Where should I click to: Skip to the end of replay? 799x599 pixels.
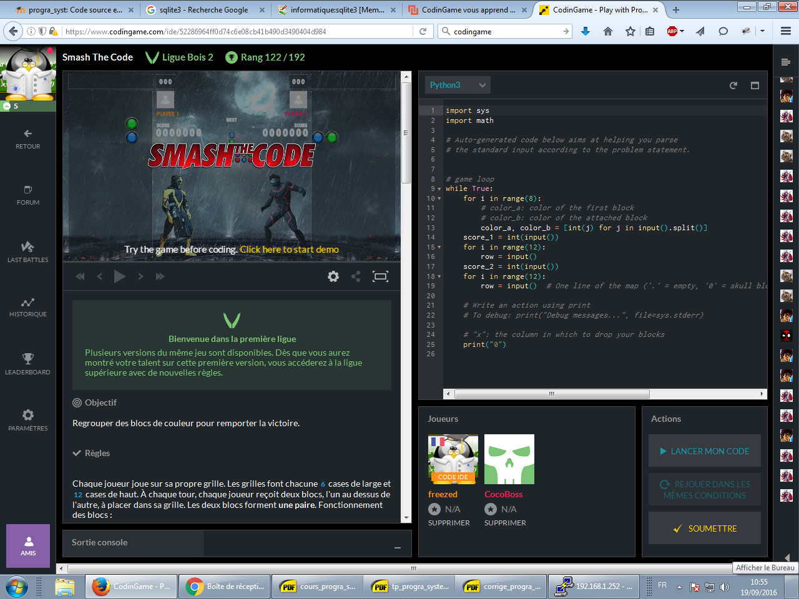pyautogui.click(x=160, y=276)
